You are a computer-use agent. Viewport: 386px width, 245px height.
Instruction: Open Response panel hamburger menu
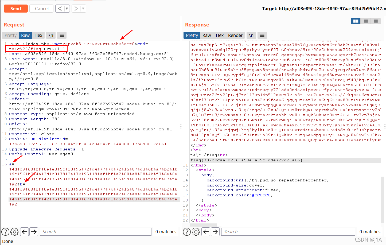[262, 35]
